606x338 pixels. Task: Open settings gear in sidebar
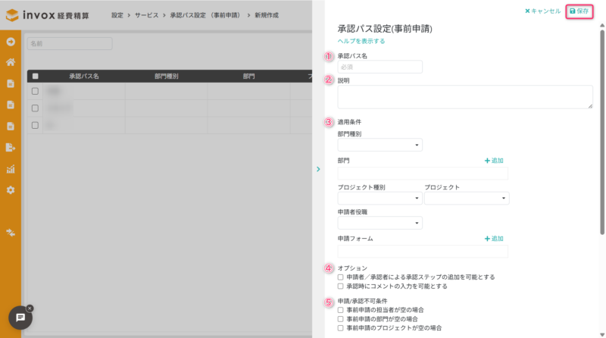pos(11,190)
